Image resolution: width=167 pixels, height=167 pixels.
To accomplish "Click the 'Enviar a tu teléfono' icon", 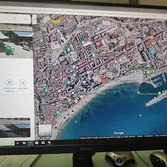I will (x=9, y=82).
